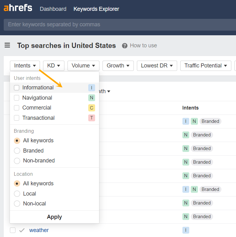This screenshot has width=236, height=237.
Task: Go to the Dashboard tab
Action: pyautogui.click(x=53, y=9)
